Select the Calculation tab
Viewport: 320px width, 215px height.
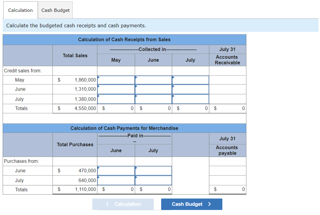pos(20,10)
